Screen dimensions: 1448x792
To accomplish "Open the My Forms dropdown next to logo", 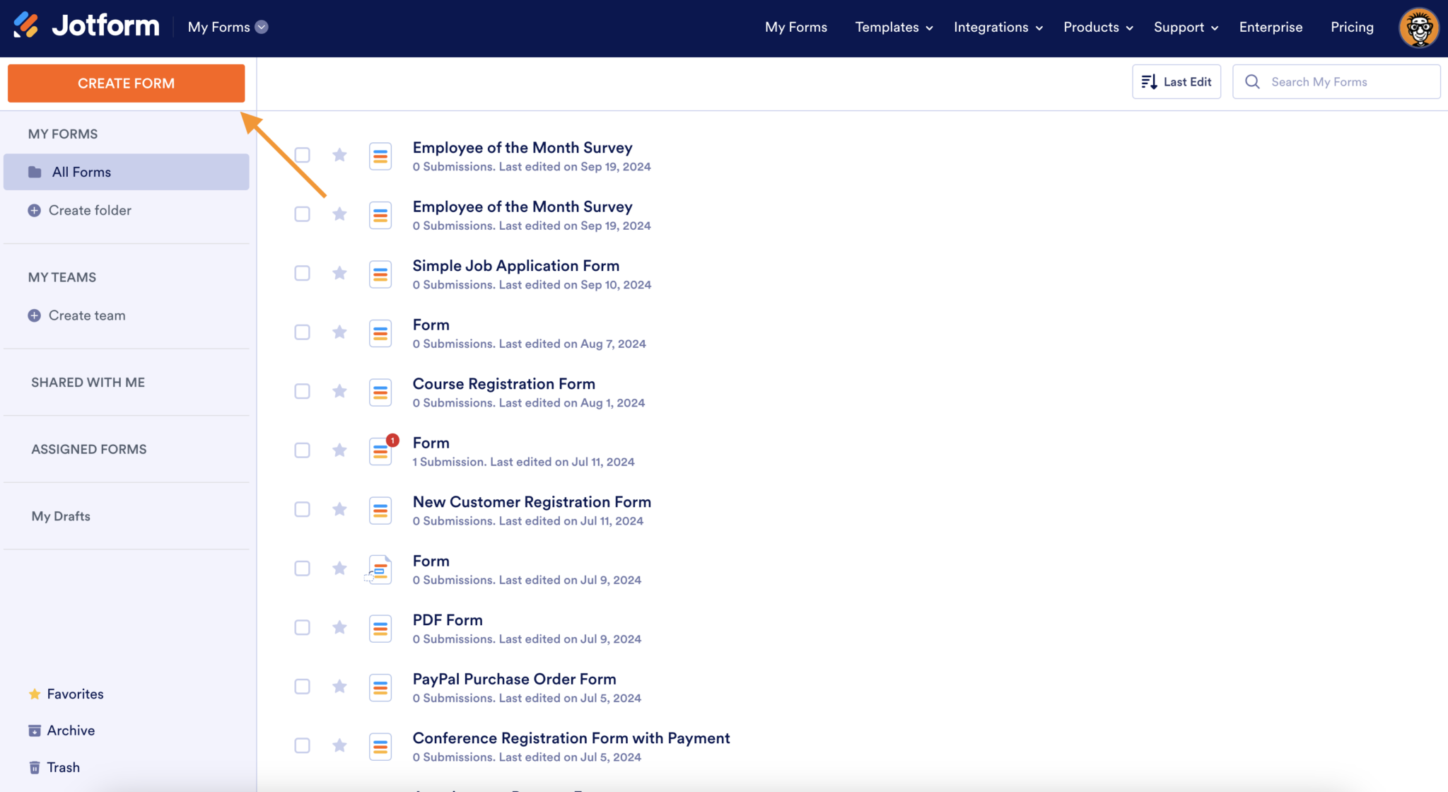I will click(x=226, y=27).
